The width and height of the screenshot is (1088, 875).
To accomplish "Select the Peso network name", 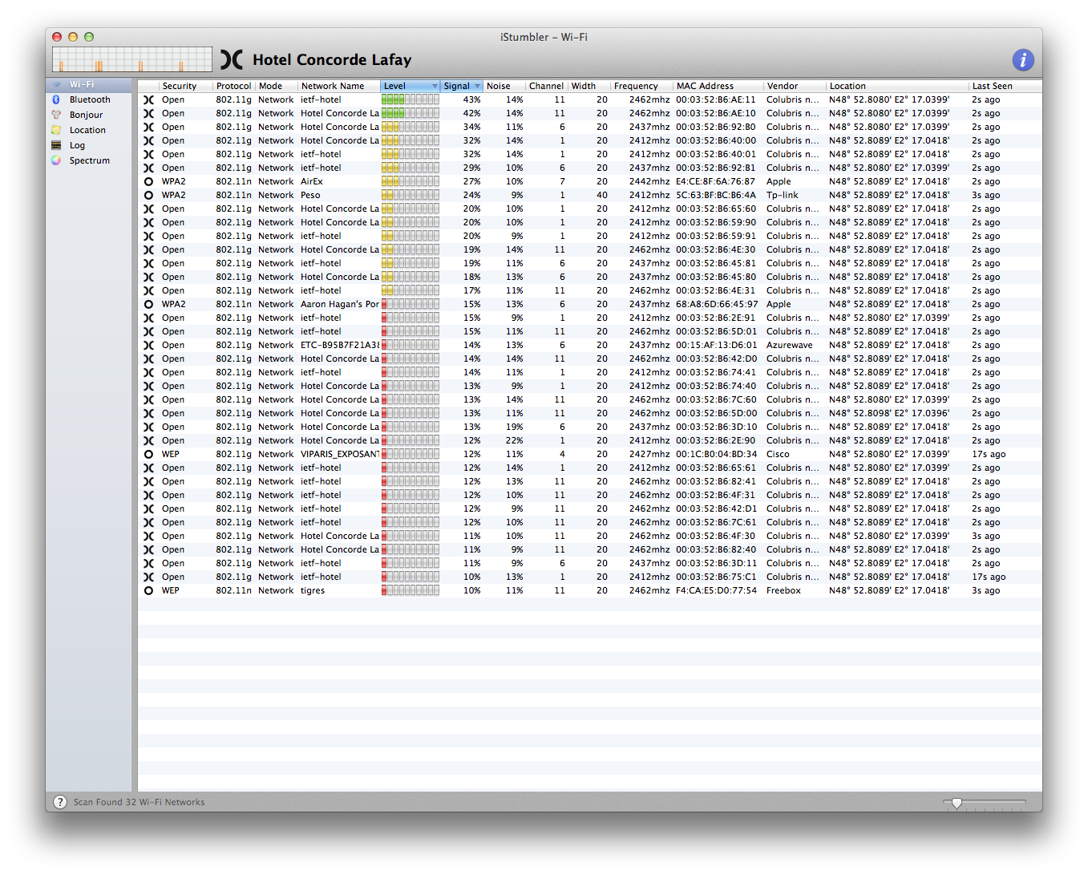I will pos(310,195).
